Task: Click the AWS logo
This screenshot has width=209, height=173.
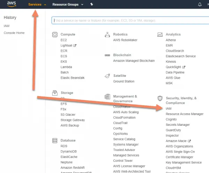Action: point(11,4)
